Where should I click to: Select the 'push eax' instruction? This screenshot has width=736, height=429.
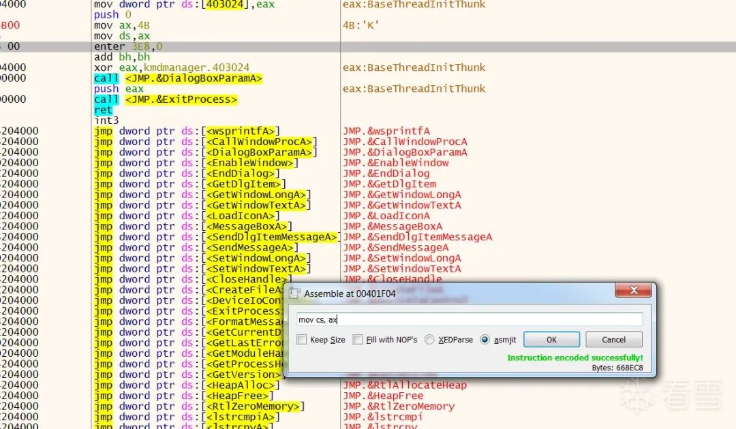(x=119, y=89)
